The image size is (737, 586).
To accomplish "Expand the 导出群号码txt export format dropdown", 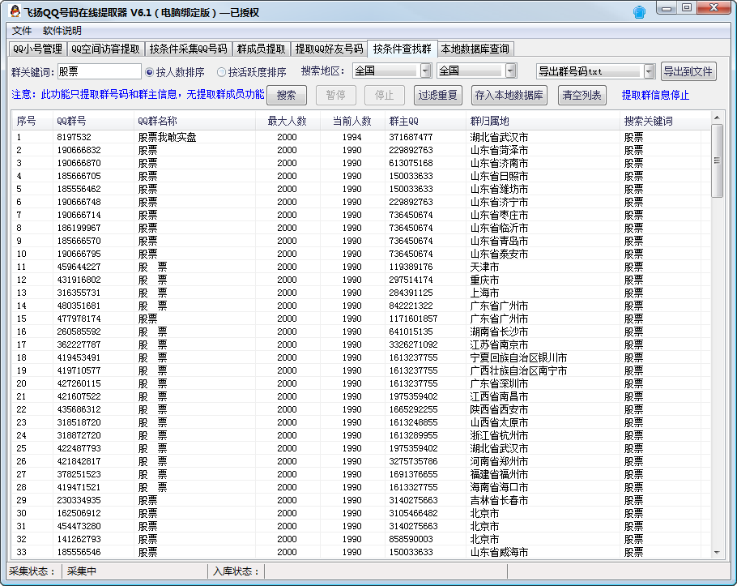I will pyautogui.click(x=649, y=71).
